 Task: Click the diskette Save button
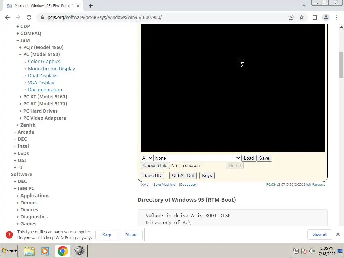tap(264, 158)
